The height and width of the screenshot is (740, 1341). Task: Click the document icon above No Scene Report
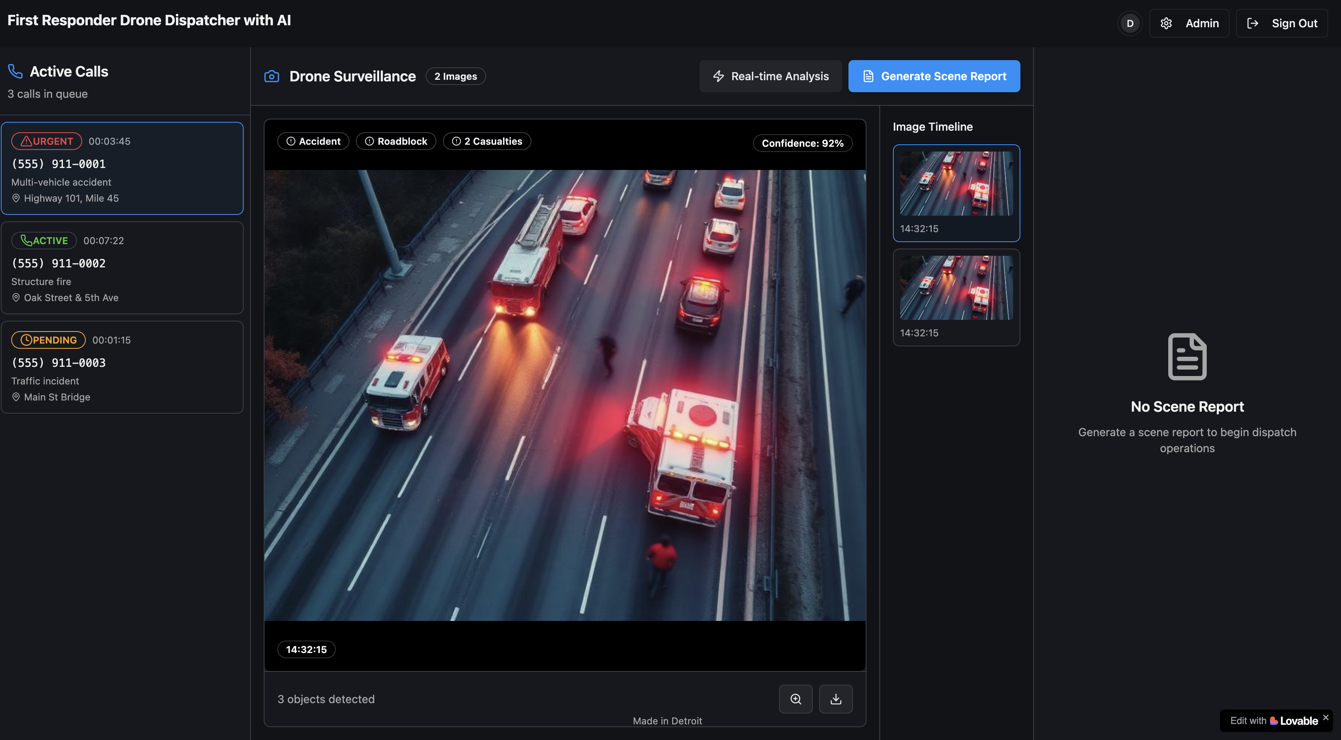click(1187, 357)
